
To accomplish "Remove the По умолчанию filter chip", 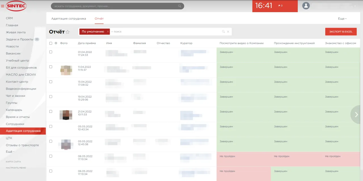I will [x=108, y=32].
